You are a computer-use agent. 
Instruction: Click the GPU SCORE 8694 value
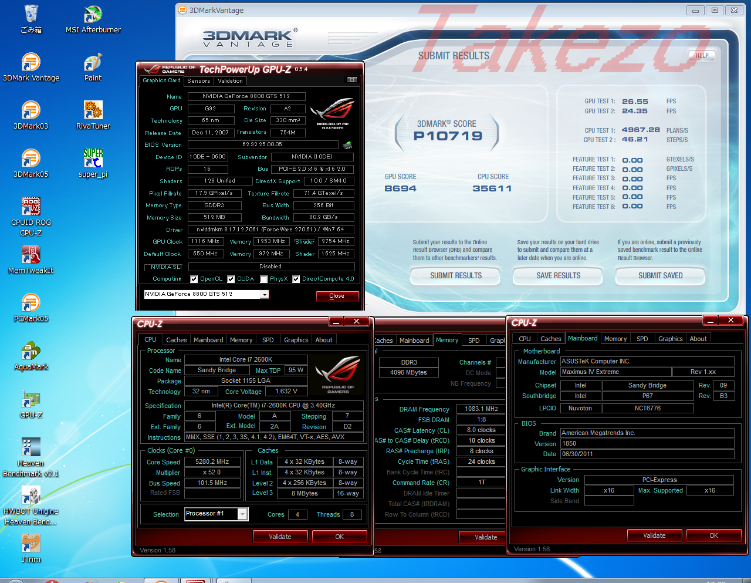(x=400, y=188)
